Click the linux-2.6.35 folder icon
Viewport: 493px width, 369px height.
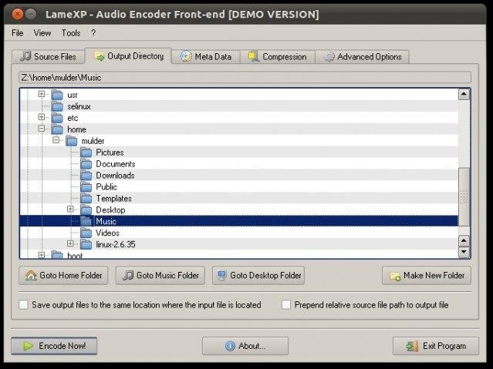coord(86,244)
